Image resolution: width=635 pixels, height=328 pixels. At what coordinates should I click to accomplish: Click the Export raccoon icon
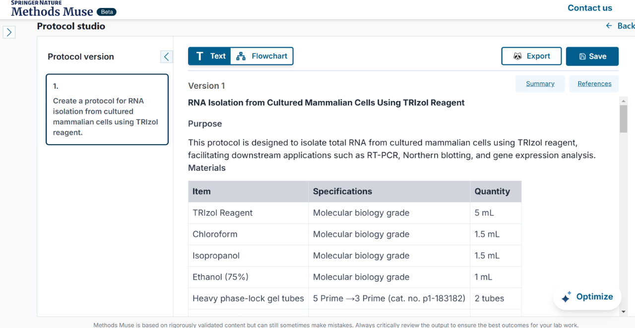click(517, 56)
